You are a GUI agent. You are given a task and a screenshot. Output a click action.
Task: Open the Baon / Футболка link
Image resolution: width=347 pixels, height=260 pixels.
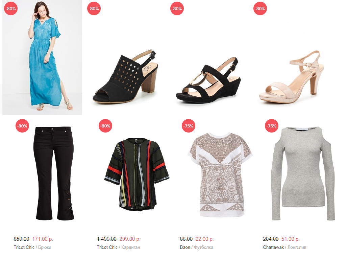pos(197,247)
